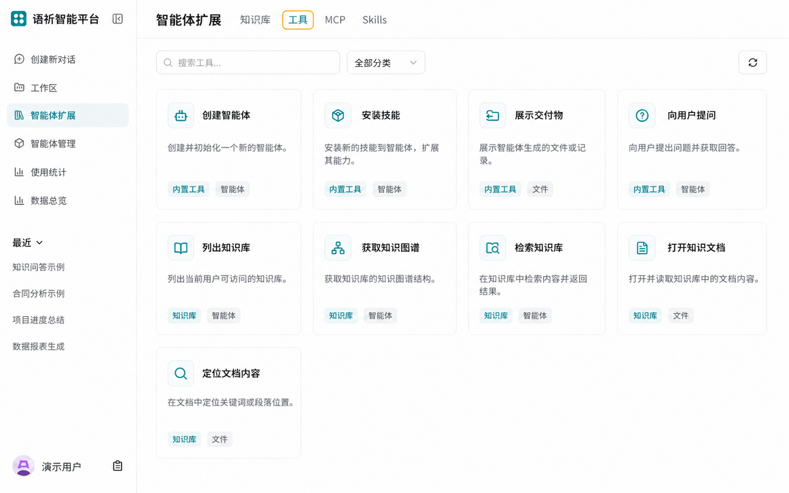The height and width of the screenshot is (493, 789).
Task: Click the 智能体扩展 books icon in the sidebar
Action: tap(19, 115)
